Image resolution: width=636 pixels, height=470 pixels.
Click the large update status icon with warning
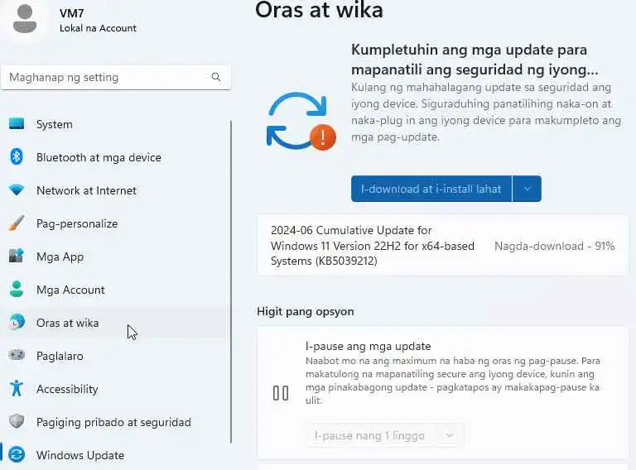pyautogui.click(x=301, y=121)
